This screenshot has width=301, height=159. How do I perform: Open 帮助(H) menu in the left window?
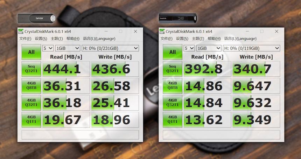coord(73,39)
